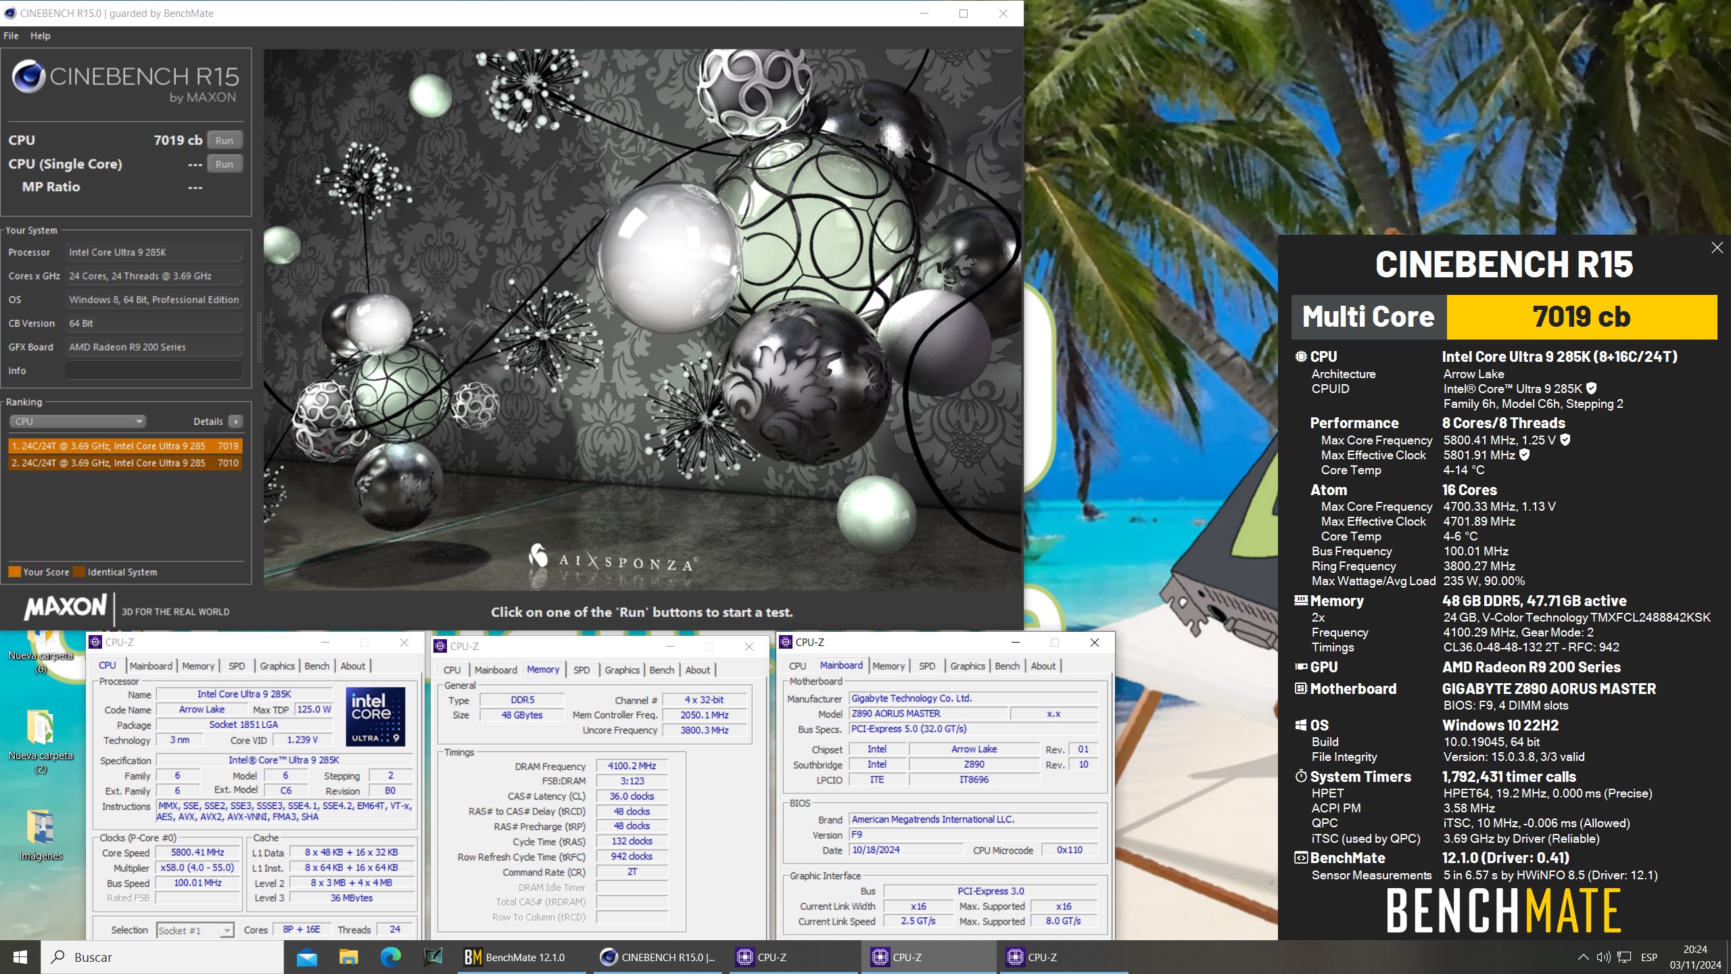Click DRAM Frequency value 4100.2 MHz
Screen dimensions: 1731x974
tap(632, 766)
